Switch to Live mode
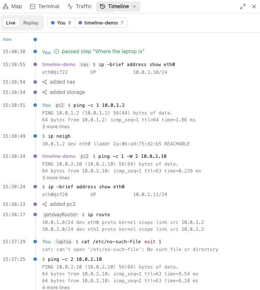 tap(11, 23)
